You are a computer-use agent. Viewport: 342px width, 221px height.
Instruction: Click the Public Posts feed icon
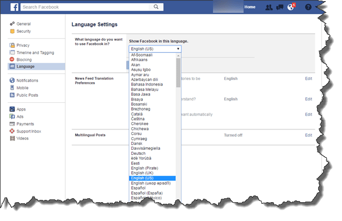12,95
